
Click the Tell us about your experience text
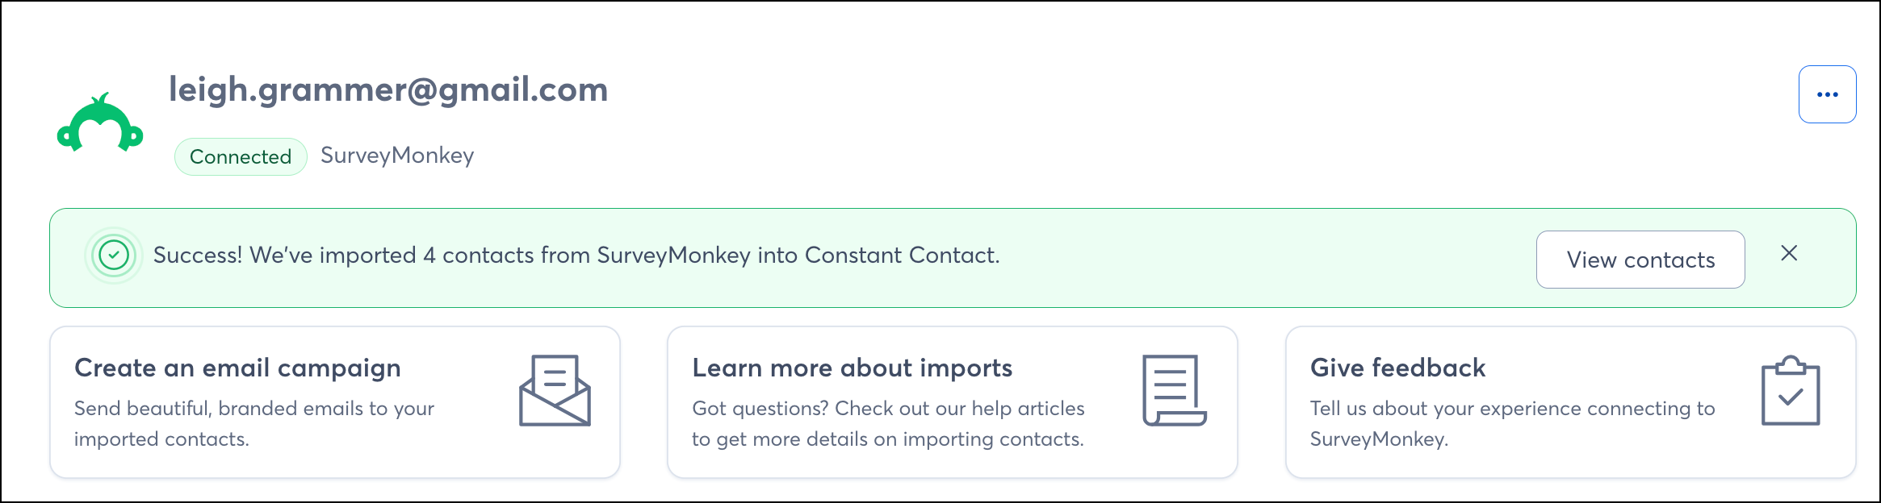pos(1512,424)
